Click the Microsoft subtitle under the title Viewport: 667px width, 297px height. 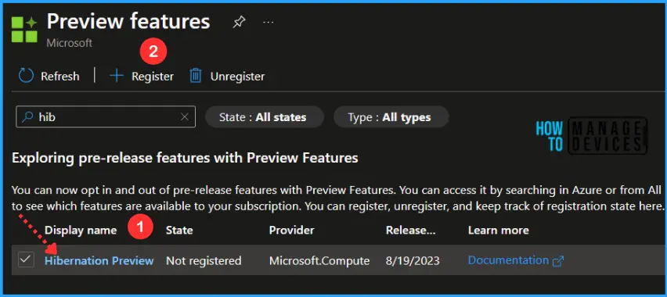[x=69, y=43]
